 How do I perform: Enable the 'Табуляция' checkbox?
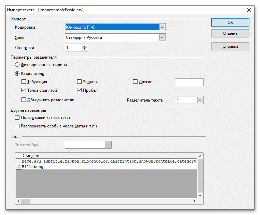[24, 82]
